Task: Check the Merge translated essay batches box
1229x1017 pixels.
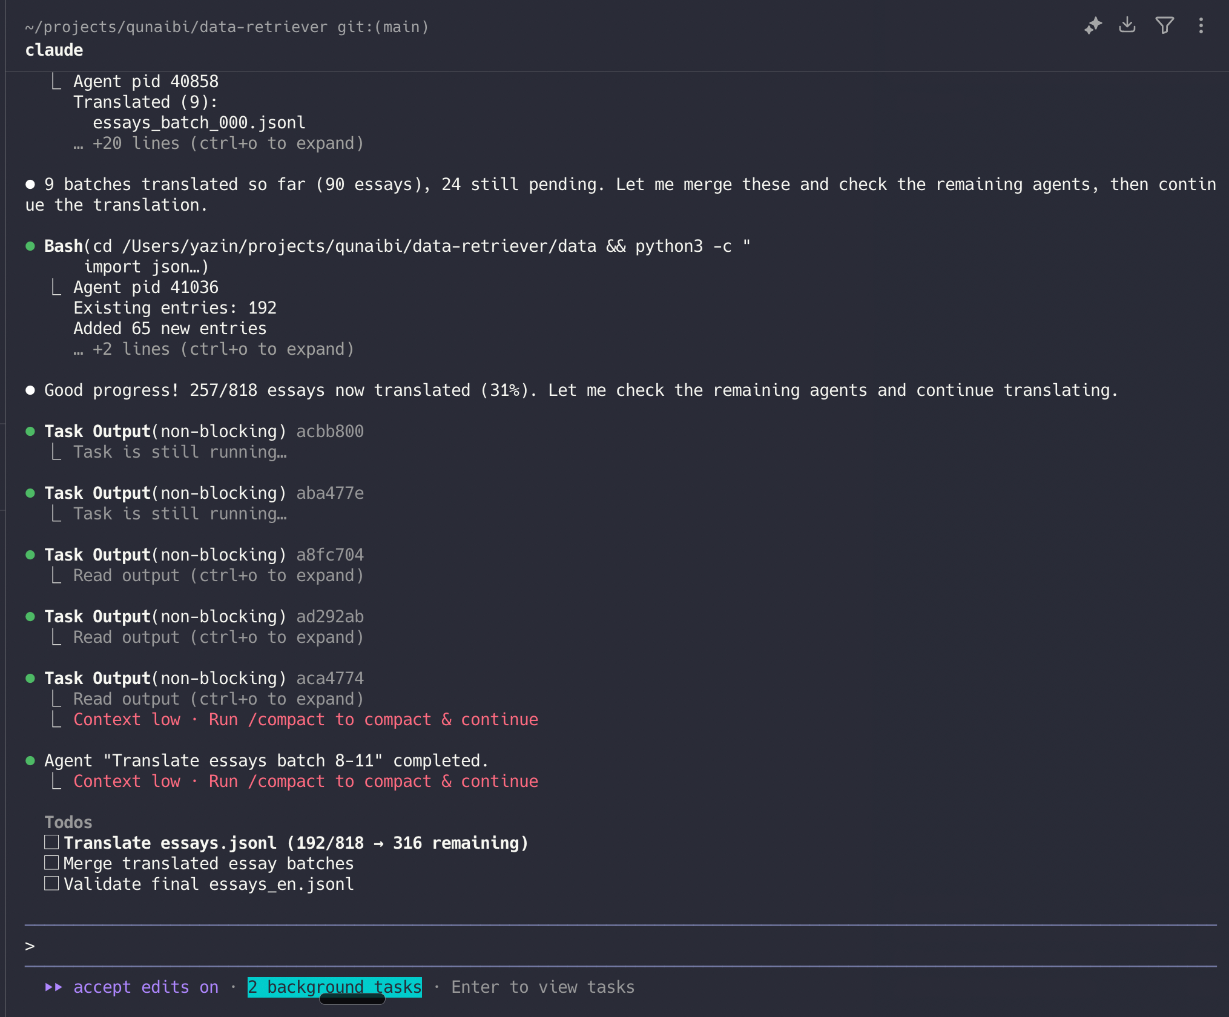Action: pyautogui.click(x=51, y=863)
